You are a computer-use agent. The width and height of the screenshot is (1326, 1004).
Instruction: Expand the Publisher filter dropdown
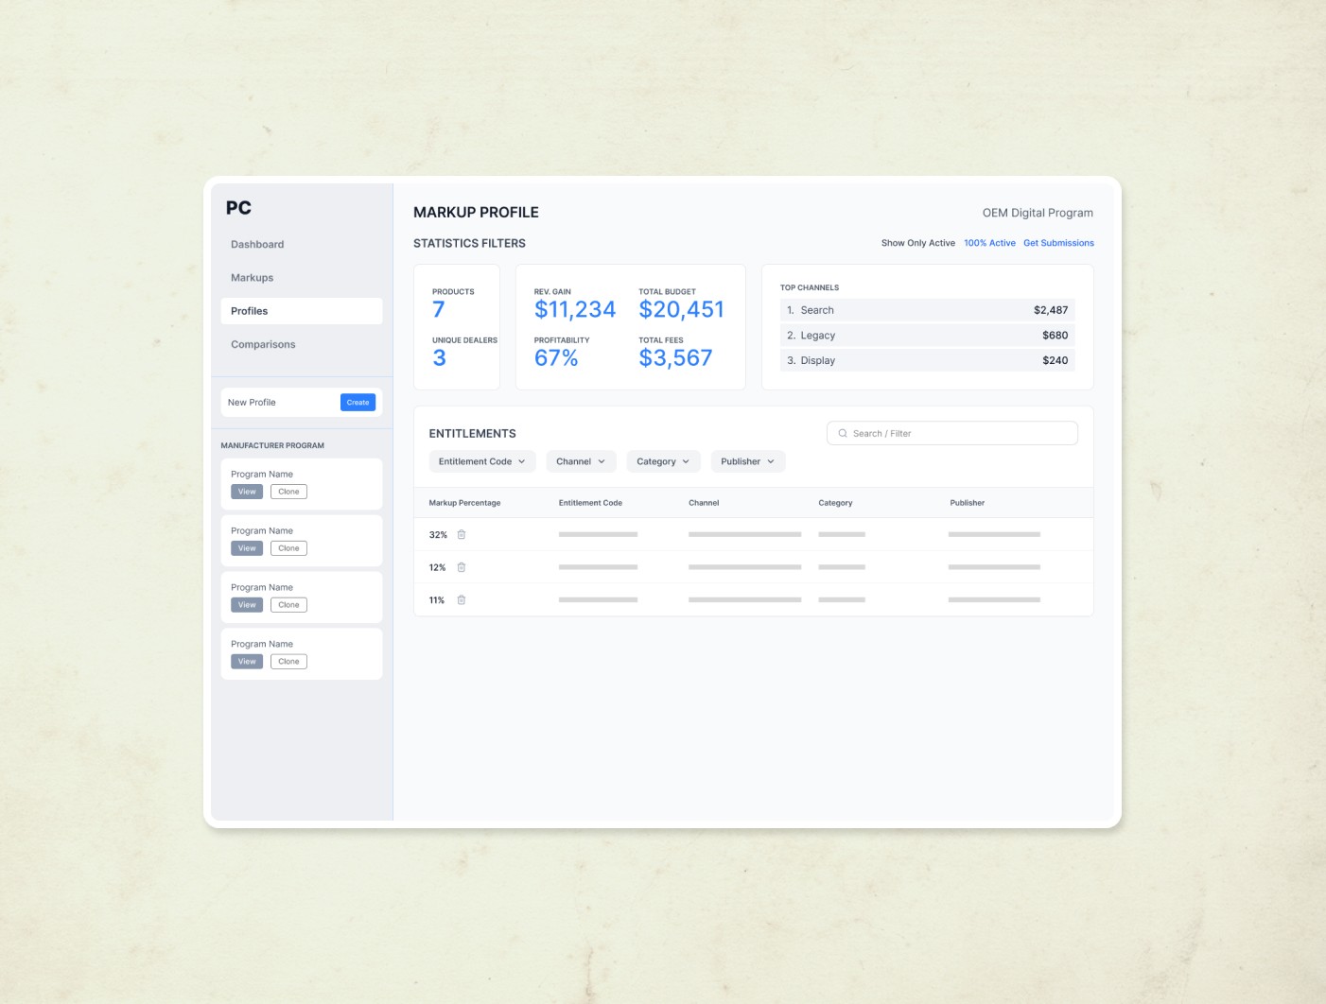[x=748, y=461]
